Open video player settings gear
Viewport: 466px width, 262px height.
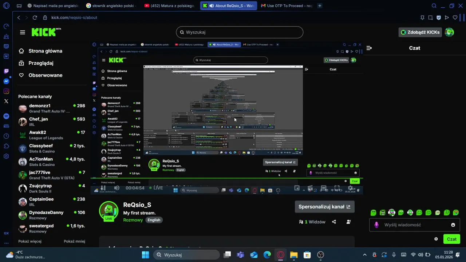tap(350, 188)
